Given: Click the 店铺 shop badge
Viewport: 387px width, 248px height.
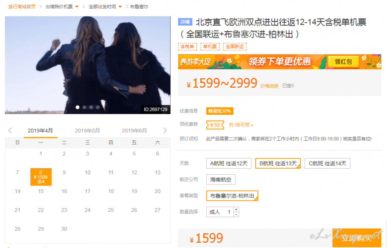Looking at the screenshot, I should [x=185, y=22].
